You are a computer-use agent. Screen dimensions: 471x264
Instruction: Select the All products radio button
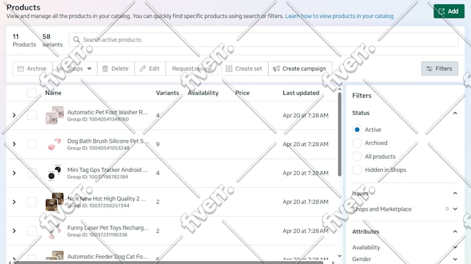click(x=357, y=157)
